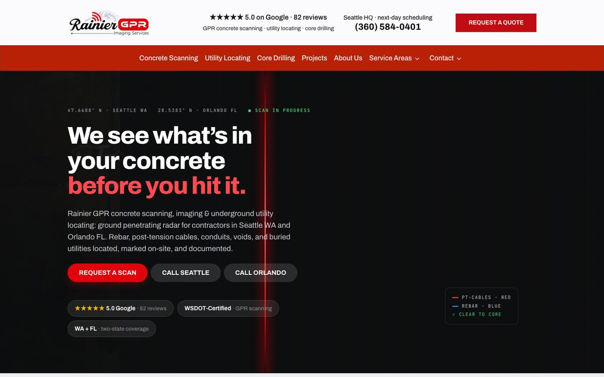Open the About Us nav link
604x377 pixels.
[348, 58]
